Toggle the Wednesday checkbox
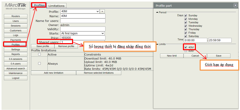 186,26
